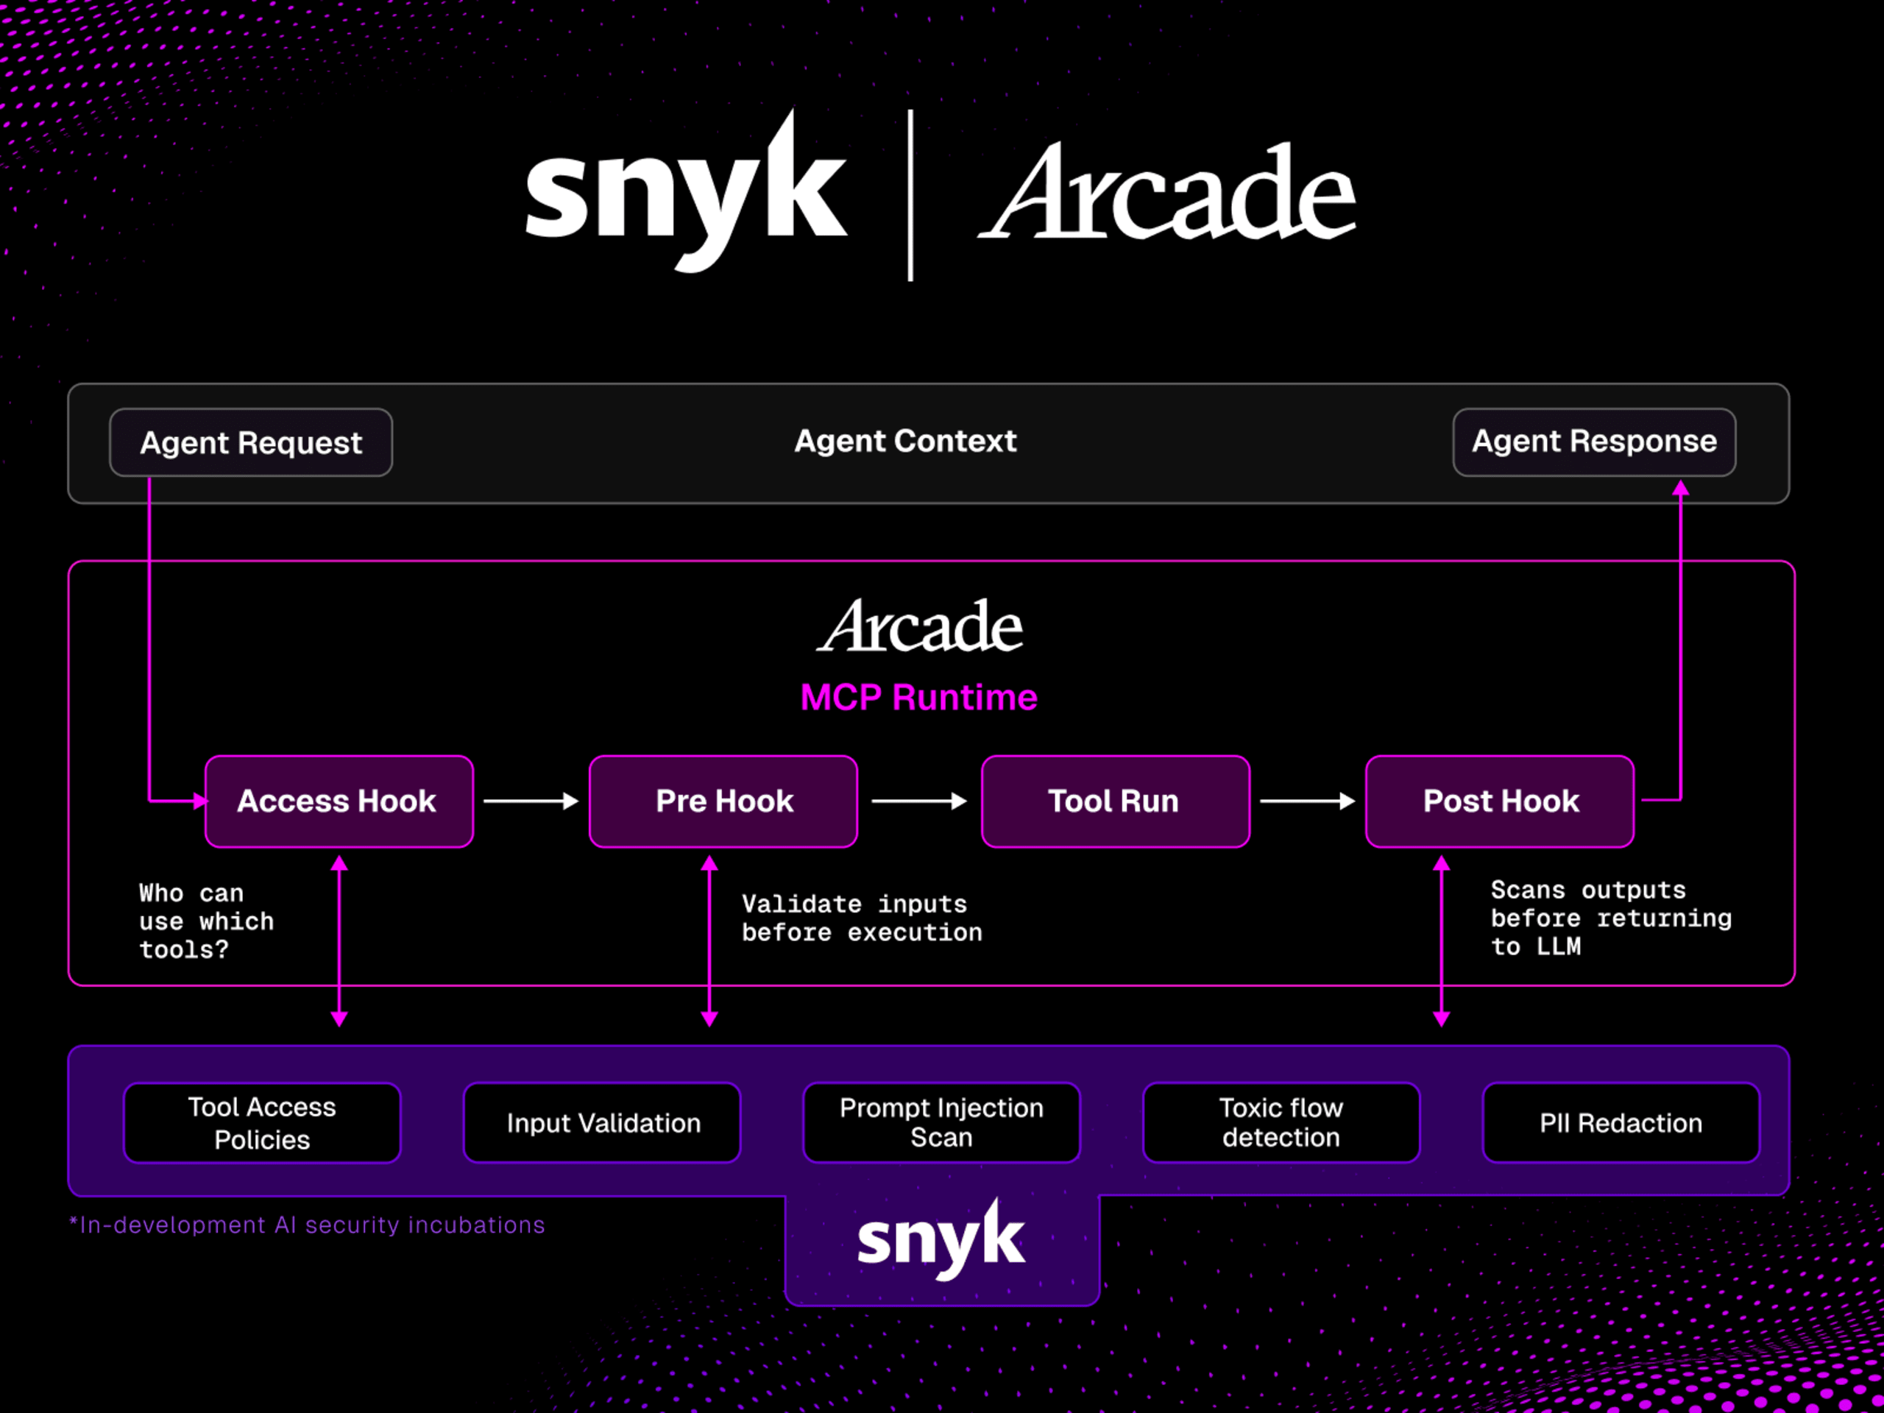Toggle the pink double arrow below Access Hook

pos(339,941)
